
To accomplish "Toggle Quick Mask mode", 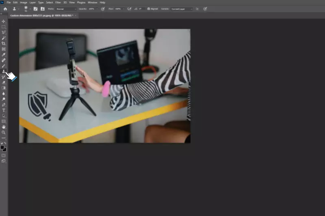I will [x=4, y=156].
